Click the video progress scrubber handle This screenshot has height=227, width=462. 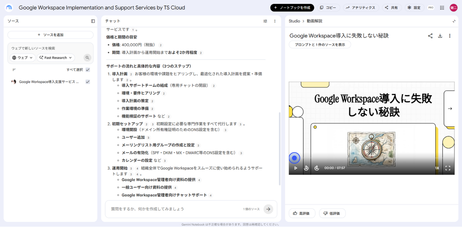[x=294, y=158]
